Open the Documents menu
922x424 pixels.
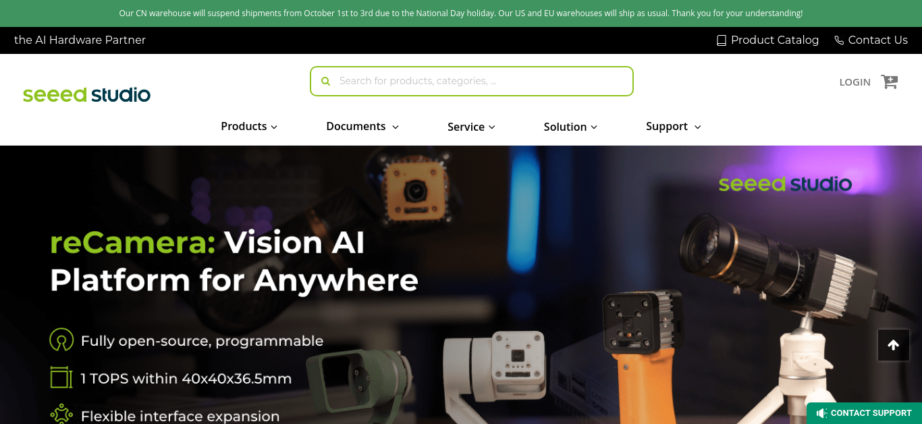(x=362, y=126)
